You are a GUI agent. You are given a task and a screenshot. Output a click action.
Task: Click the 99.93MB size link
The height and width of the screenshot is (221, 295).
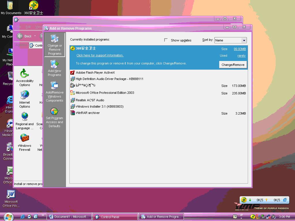tap(240, 49)
